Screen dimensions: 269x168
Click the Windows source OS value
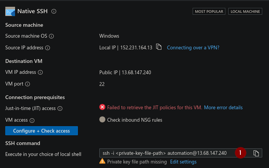pyautogui.click(x=109, y=36)
